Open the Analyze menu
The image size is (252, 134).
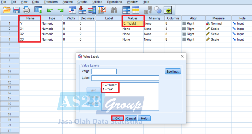tap(67, 2)
